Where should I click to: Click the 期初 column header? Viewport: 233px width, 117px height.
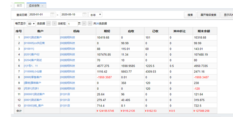108,31
